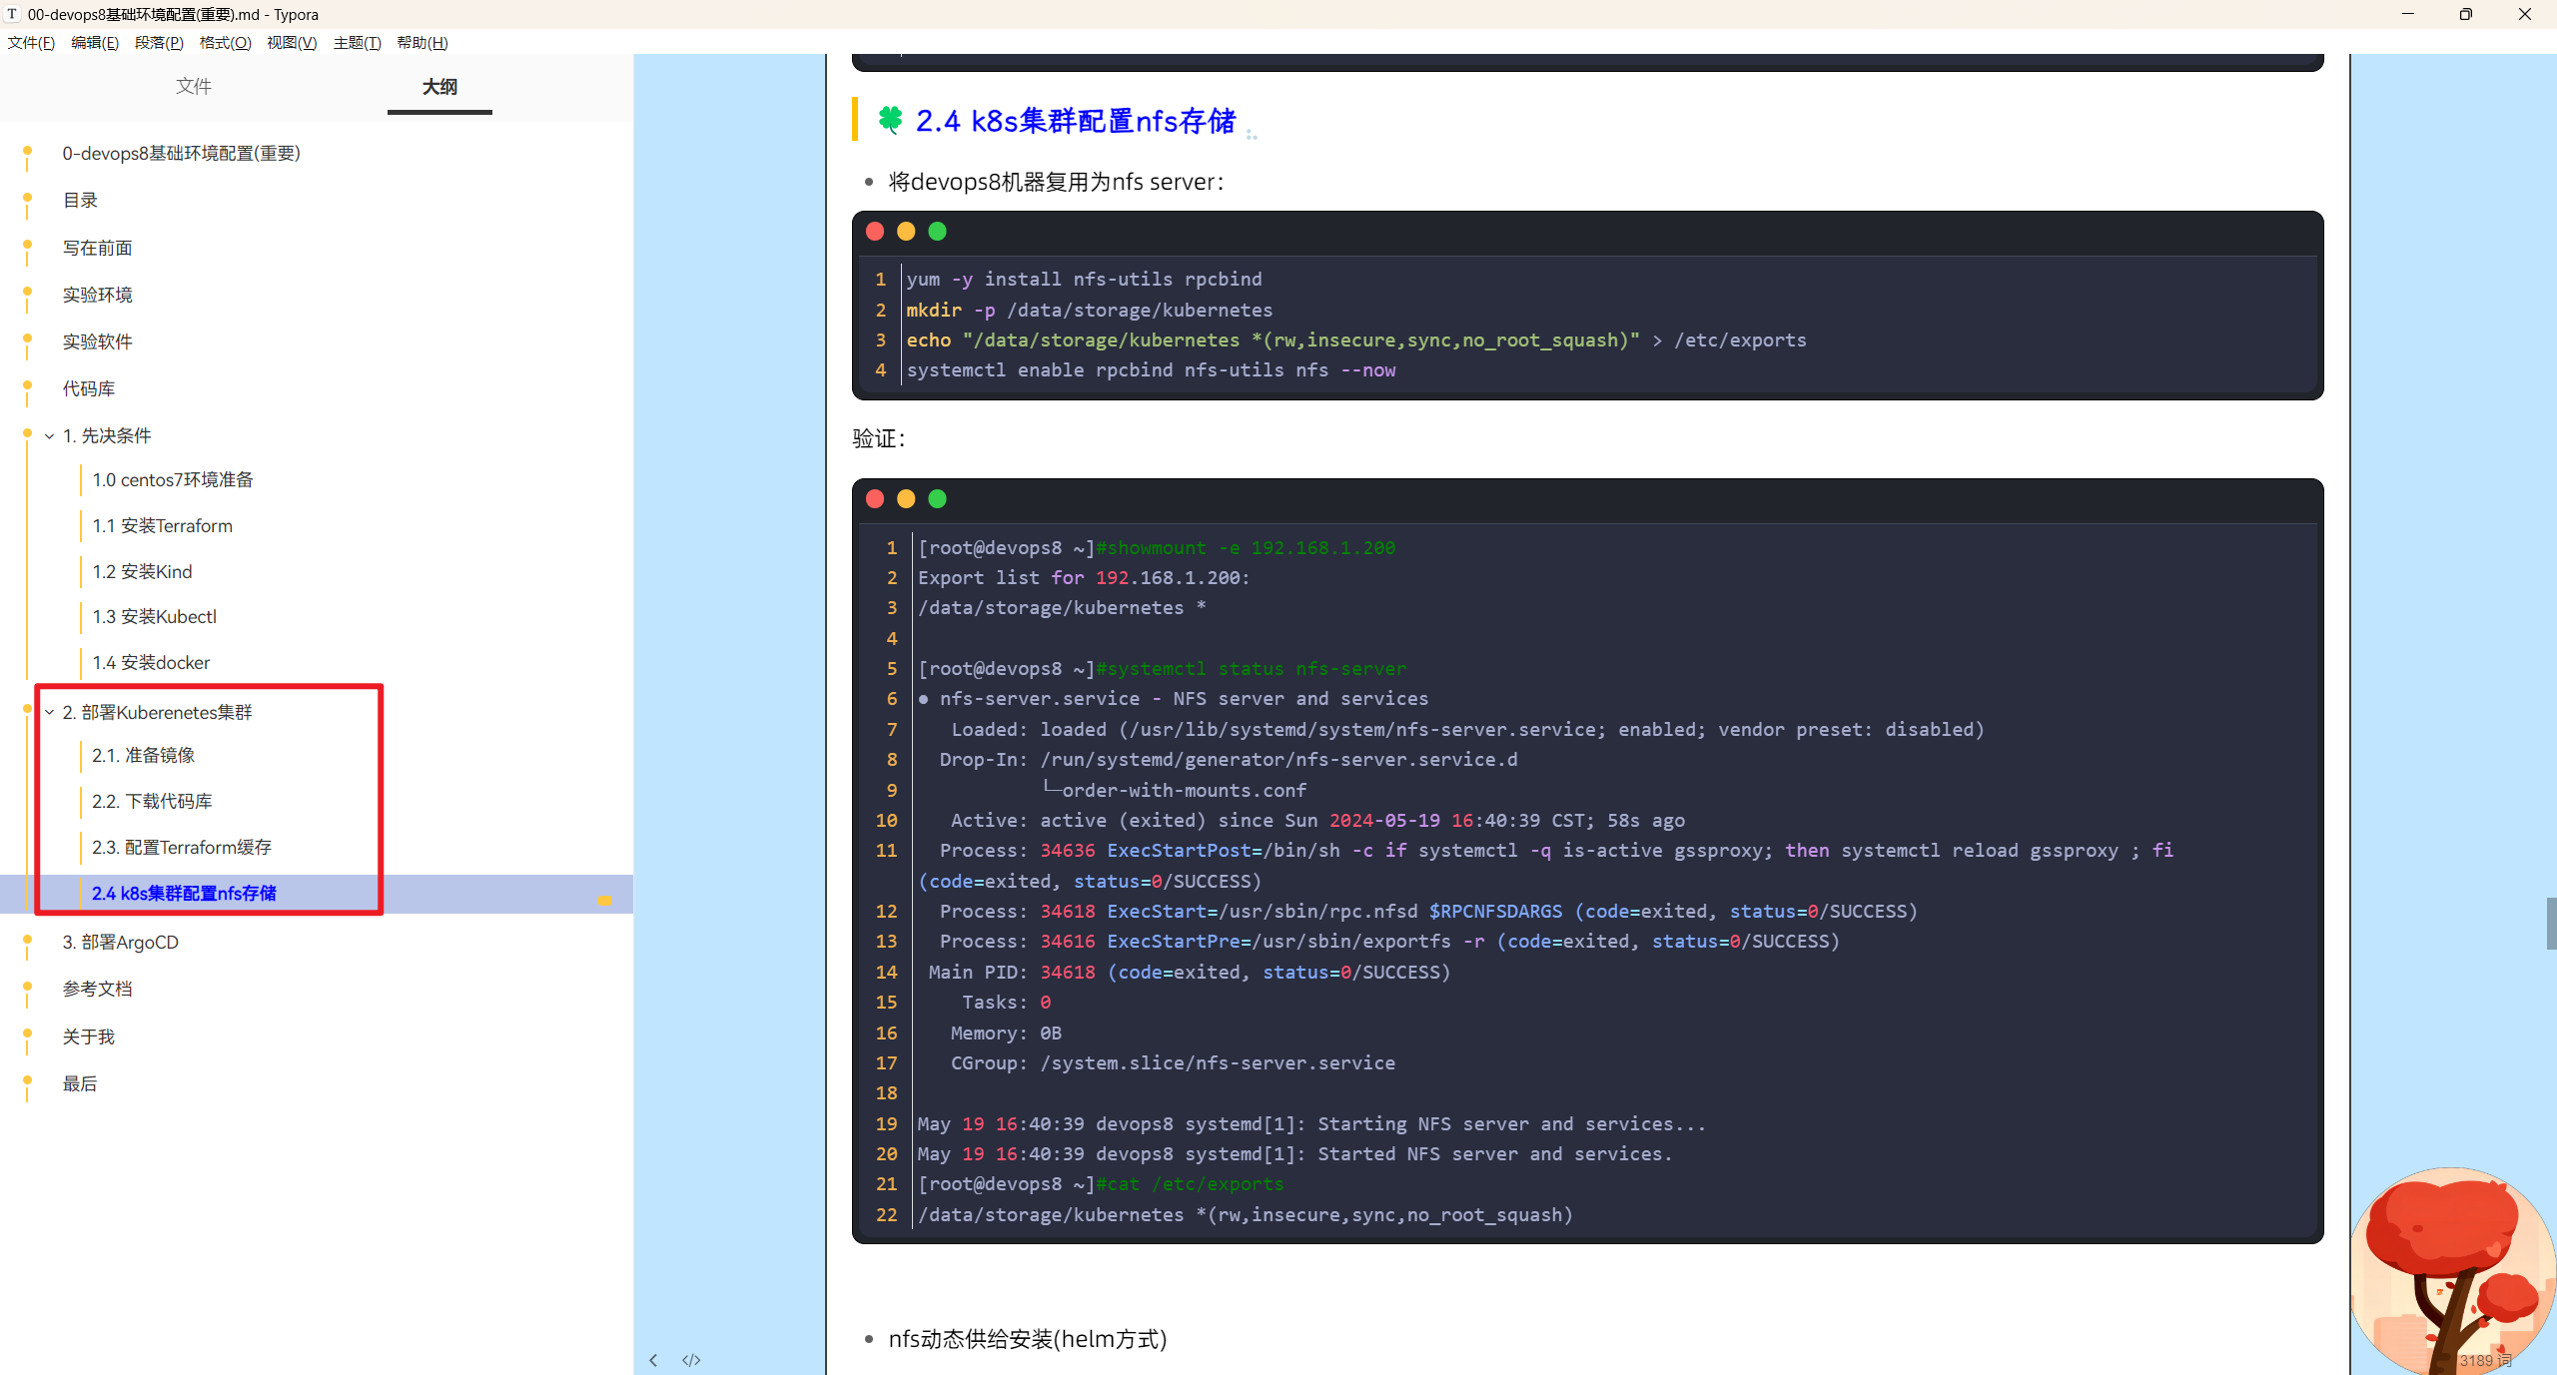This screenshot has width=2557, height=1375.
Task: Go to '2.3. 配置Terraform缓存' in outline
Action: point(182,848)
